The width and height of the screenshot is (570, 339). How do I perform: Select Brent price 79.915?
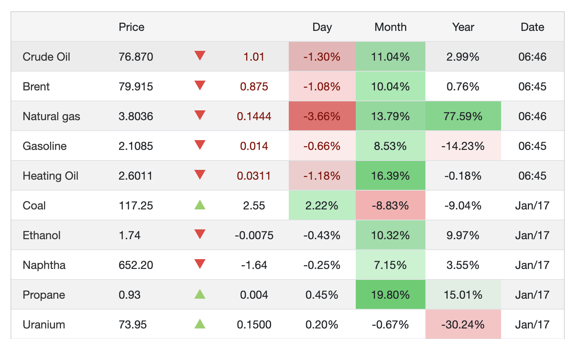pos(136,87)
